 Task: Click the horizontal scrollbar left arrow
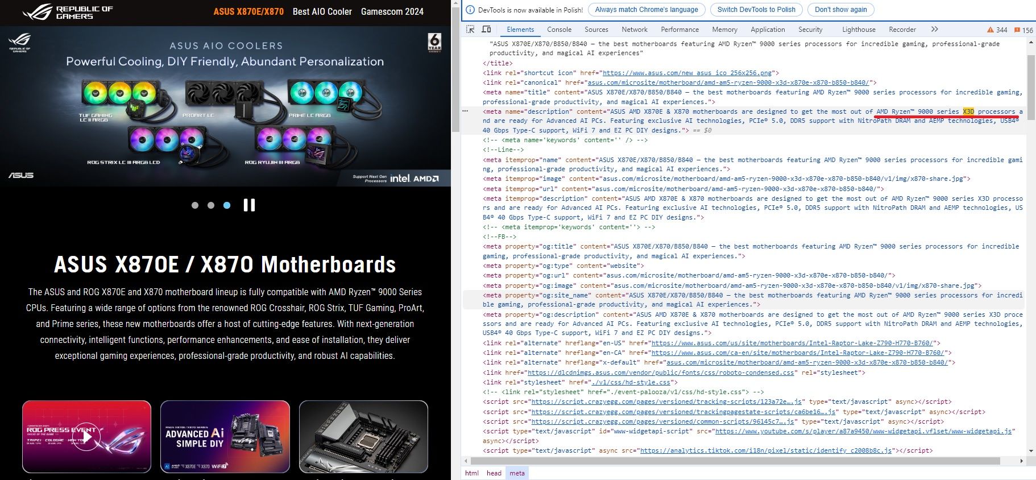click(x=465, y=461)
